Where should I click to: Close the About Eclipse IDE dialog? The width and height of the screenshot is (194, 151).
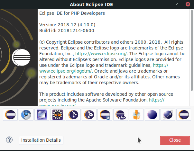coord(175,140)
